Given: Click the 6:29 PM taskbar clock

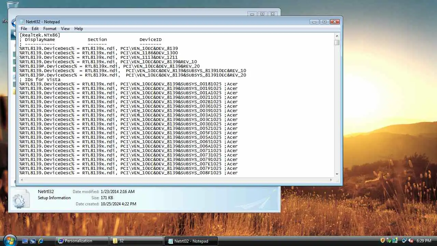Looking at the screenshot, I should [x=424, y=241].
